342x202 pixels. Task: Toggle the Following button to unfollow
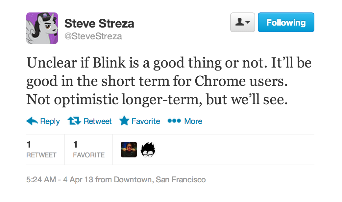[286, 22]
